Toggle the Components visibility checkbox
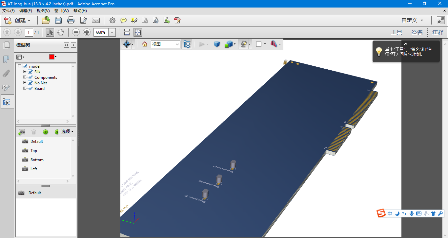 click(x=31, y=77)
